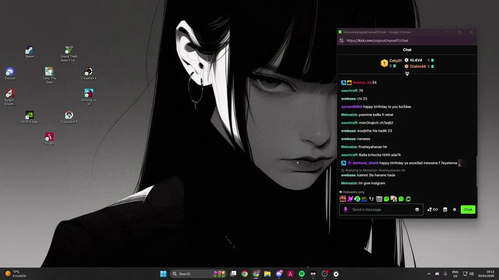Viewport: 499px width, 280px height.
Task: Click the Kick chat URL address bar
Action: pos(407,40)
